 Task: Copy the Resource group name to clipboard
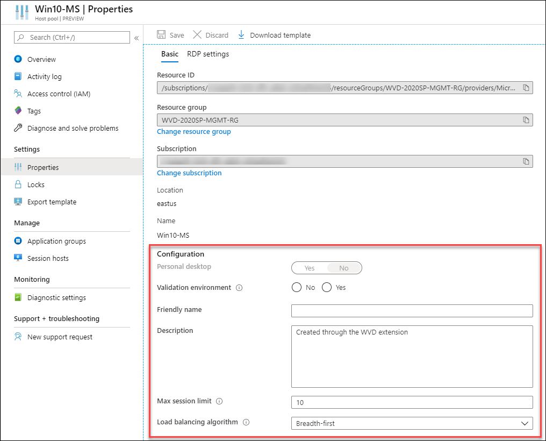coord(526,120)
